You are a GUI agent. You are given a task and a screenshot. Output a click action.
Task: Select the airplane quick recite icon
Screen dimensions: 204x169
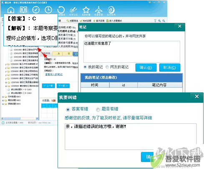(98, 10)
